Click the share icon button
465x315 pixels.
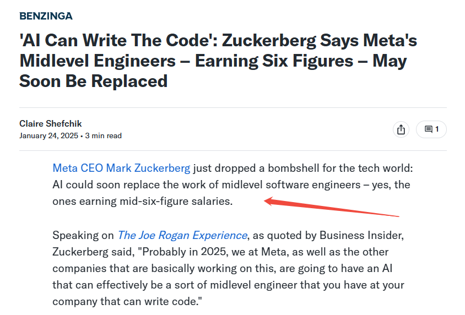[x=401, y=129]
